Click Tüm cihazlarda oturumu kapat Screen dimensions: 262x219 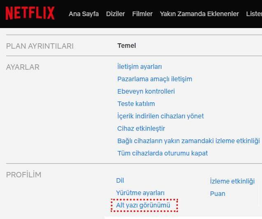(162, 153)
